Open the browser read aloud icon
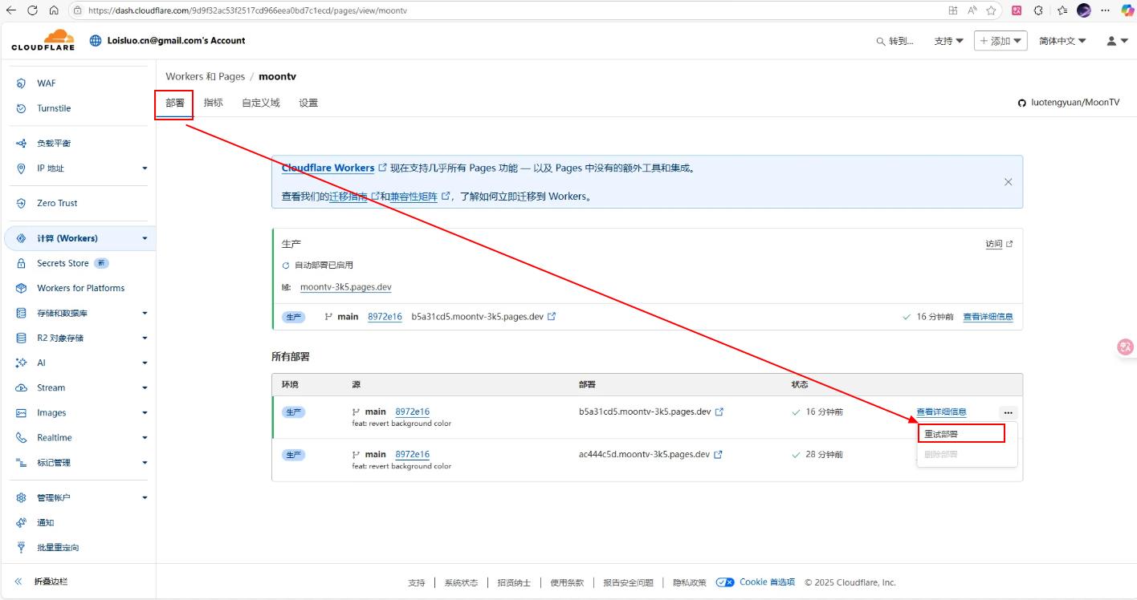The width and height of the screenshot is (1137, 600). tap(972, 10)
